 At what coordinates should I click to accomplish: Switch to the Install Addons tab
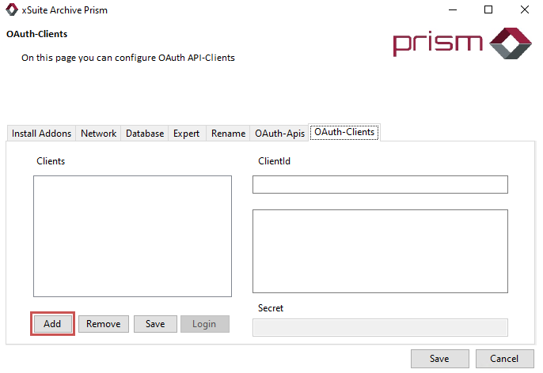pyautogui.click(x=41, y=134)
